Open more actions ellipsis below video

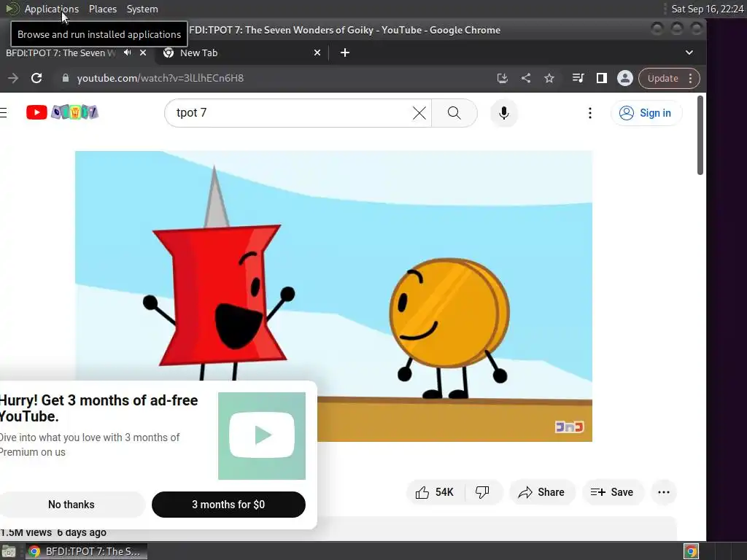coord(664,492)
